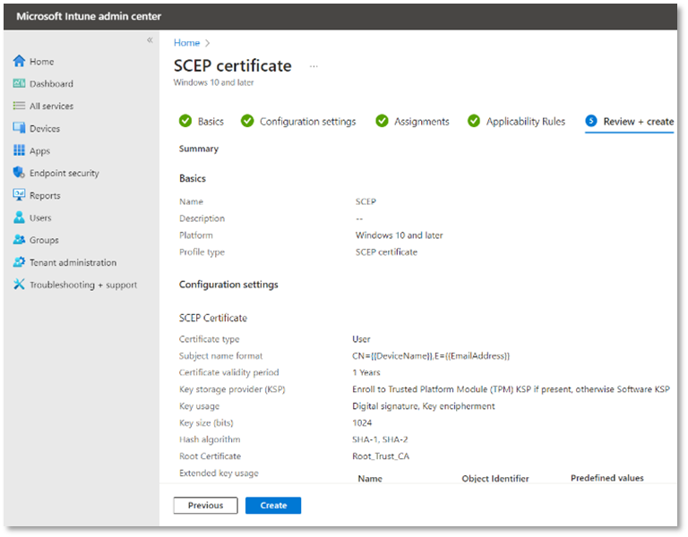Click the Home breadcrumb link

coord(186,43)
